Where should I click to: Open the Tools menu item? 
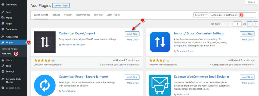(13, 66)
